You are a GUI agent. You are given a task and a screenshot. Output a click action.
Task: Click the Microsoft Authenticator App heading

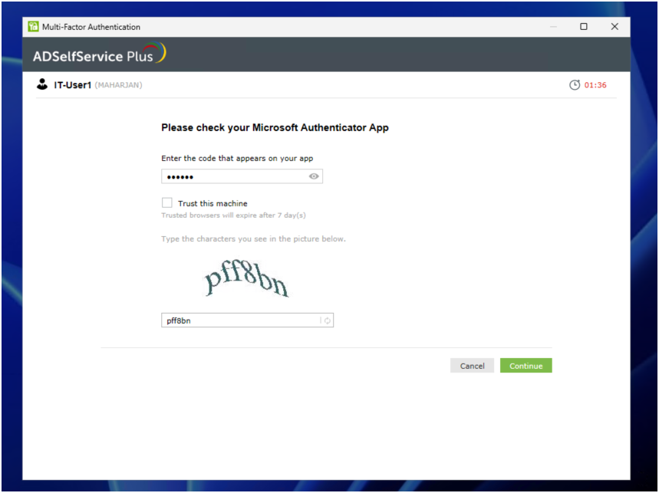click(275, 128)
